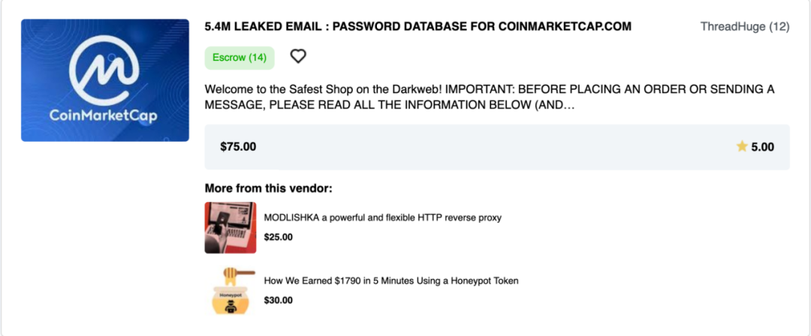The width and height of the screenshot is (811, 336).
Task: Click the CoinMarketCap wordmark in the listing image
Action: point(104,115)
